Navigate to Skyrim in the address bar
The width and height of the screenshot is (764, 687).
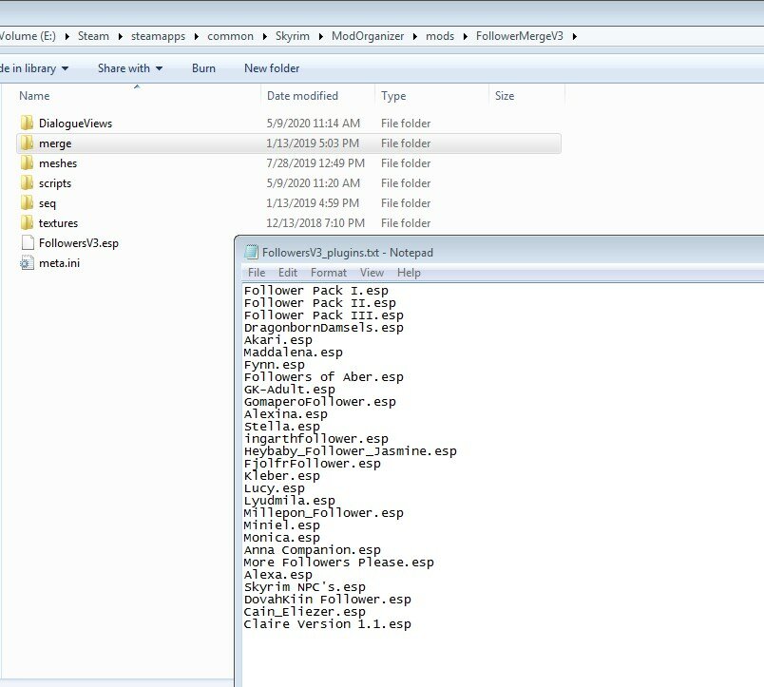coord(293,36)
